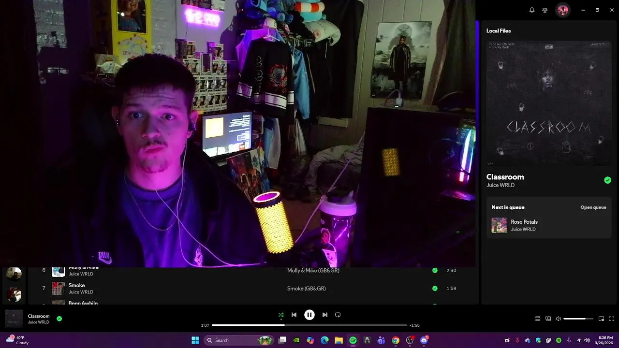619x348 pixels.
Task: Click the Spotify taskbar icon
Action: point(353,340)
